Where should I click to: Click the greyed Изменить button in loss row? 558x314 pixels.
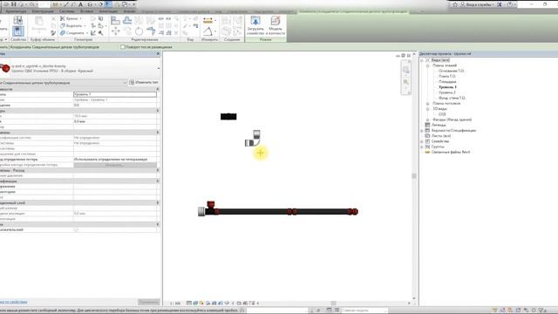(115, 165)
